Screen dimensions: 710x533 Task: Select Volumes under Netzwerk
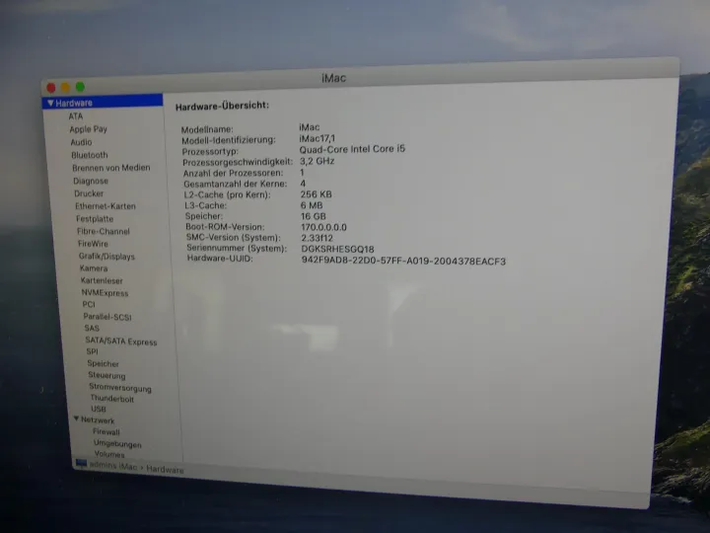(x=109, y=454)
